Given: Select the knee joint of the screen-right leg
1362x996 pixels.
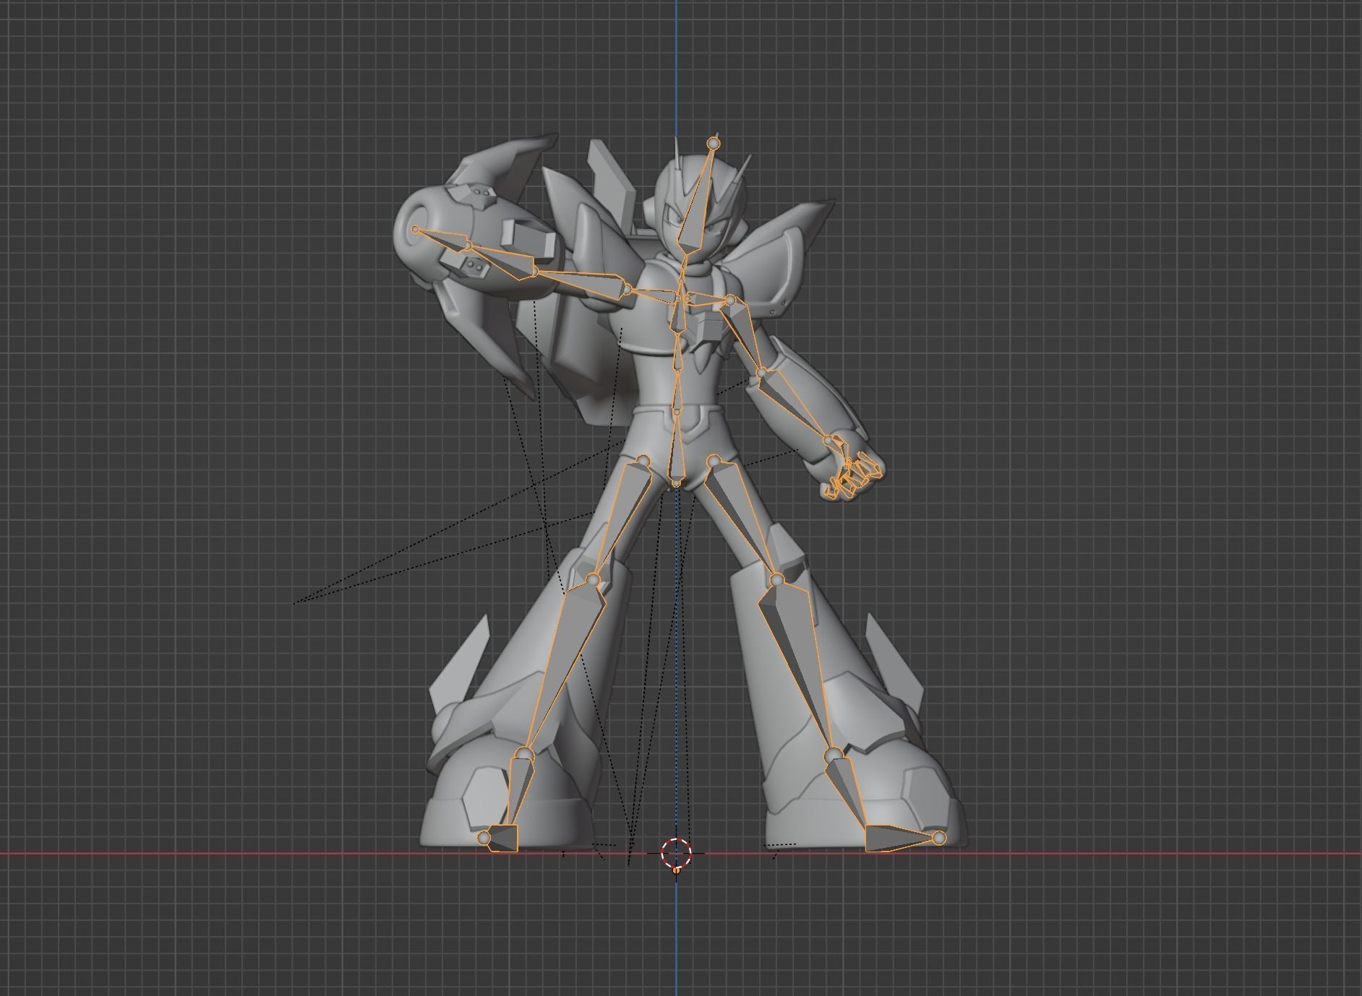Looking at the screenshot, I should pyautogui.click(x=776, y=580).
